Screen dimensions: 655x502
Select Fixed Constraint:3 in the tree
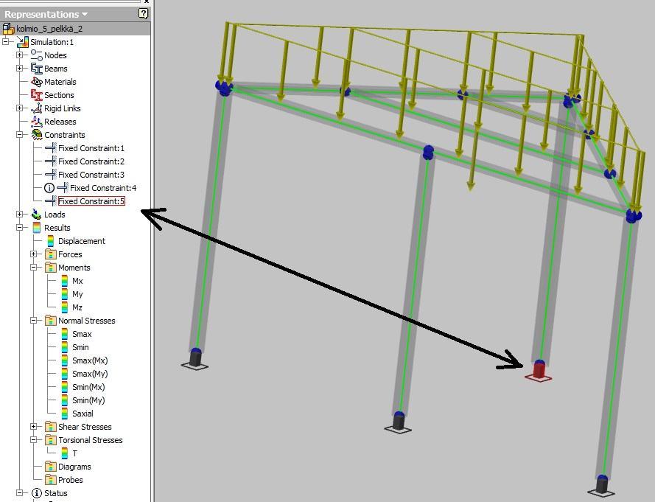(91, 175)
